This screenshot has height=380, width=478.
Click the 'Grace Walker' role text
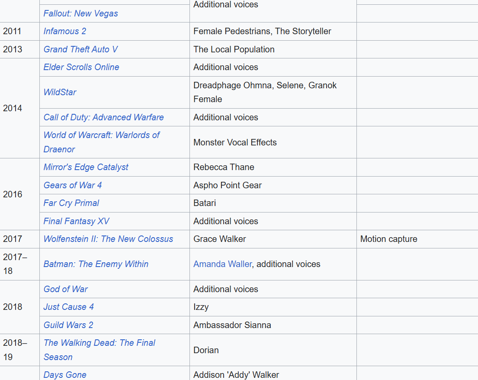click(x=219, y=239)
